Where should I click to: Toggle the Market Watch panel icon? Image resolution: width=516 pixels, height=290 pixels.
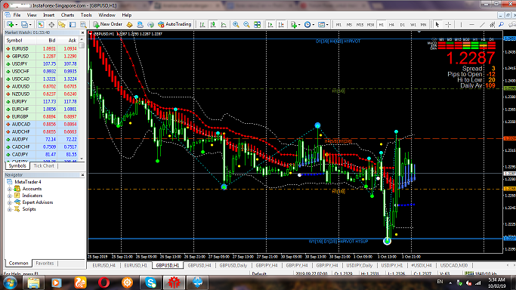pyautogui.click(x=41, y=25)
